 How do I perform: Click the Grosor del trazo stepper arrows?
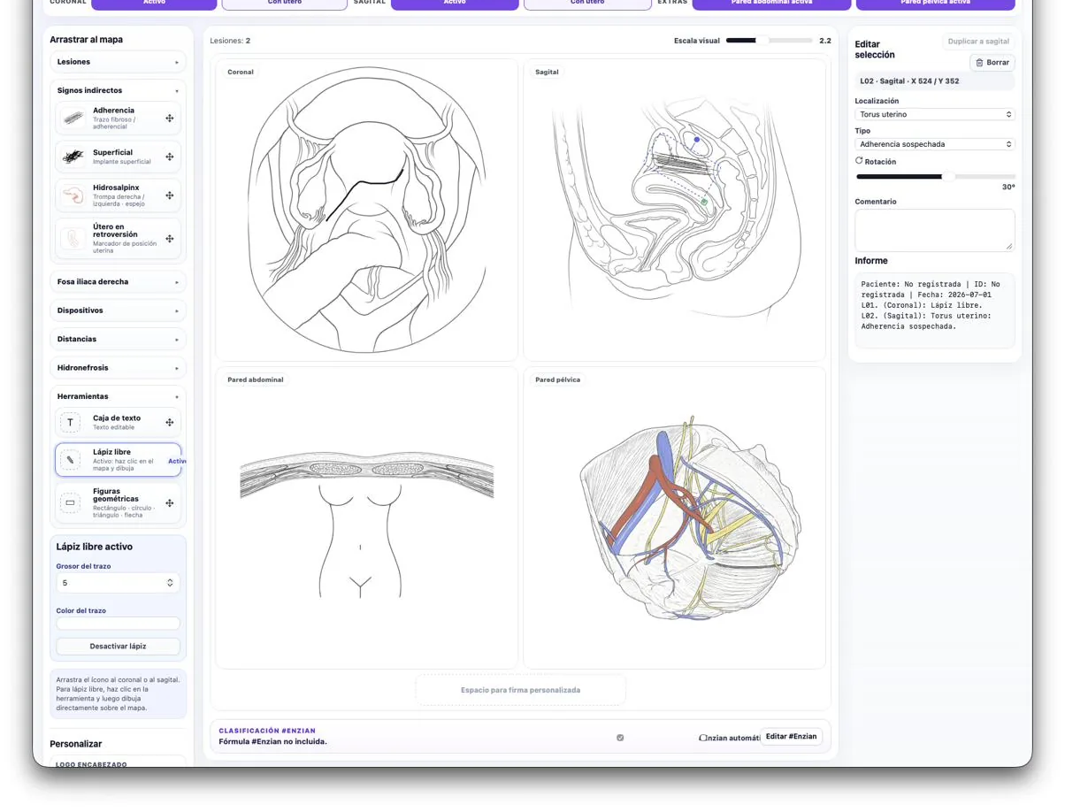[170, 583]
